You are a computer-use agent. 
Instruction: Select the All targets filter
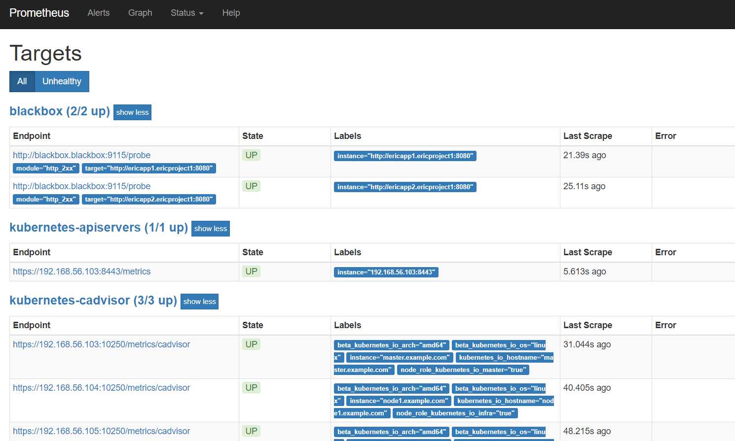[x=22, y=81]
